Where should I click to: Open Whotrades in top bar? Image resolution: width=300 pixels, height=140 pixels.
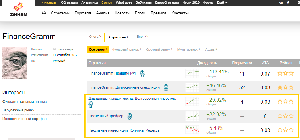click(124, 3)
